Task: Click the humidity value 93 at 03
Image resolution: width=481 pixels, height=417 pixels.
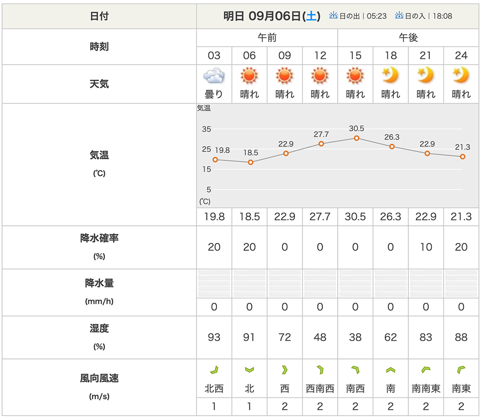Action: 214,337
